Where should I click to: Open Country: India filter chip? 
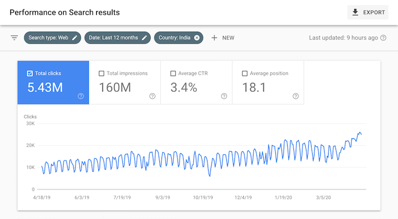(179, 37)
